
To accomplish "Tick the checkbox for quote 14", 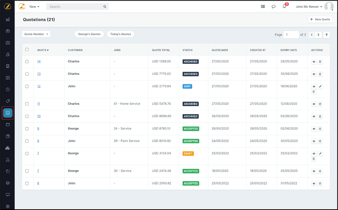I will (x=27, y=62).
